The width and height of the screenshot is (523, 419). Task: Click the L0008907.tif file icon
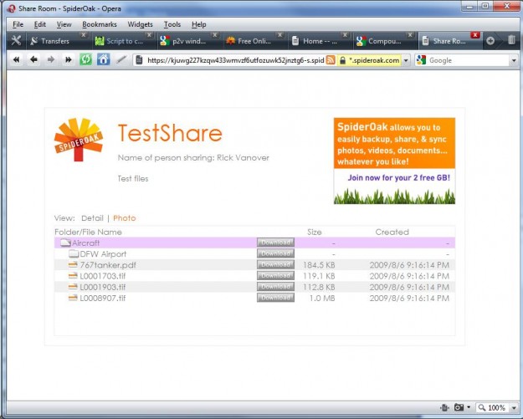(x=73, y=298)
